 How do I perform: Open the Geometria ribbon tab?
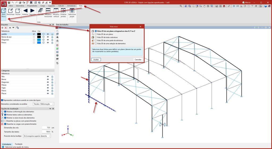click(x=20, y=6)
